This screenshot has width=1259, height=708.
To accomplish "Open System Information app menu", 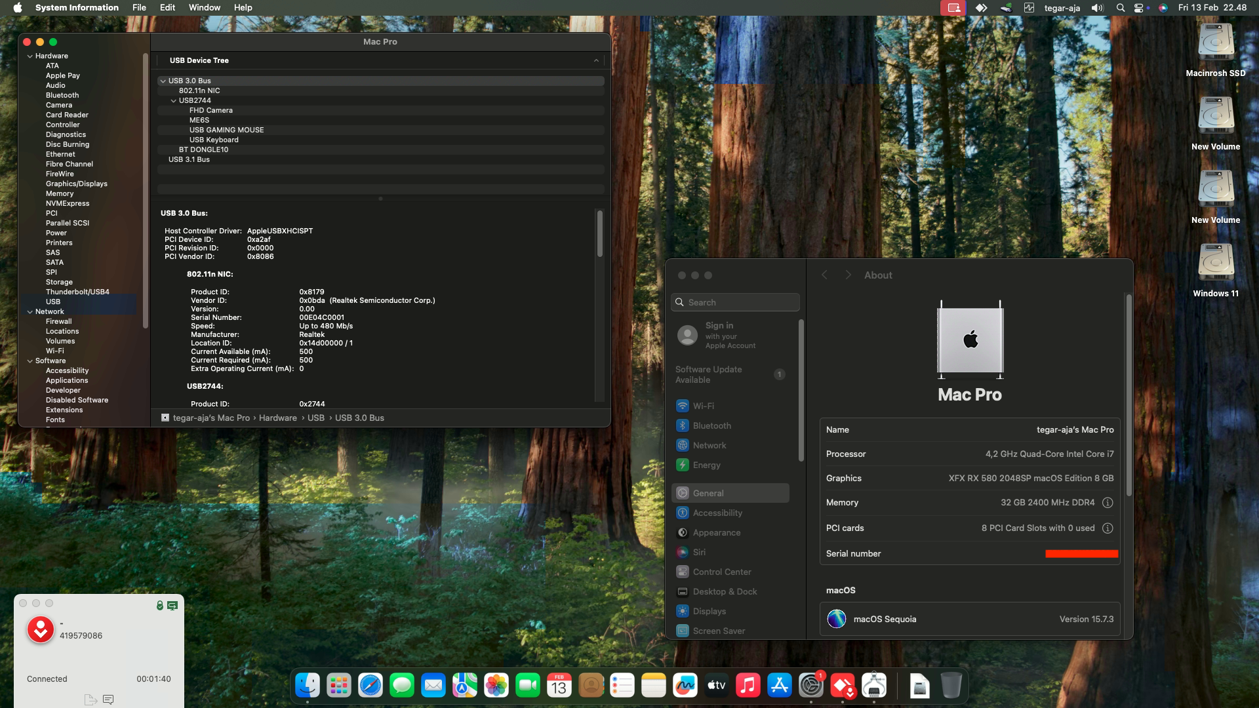I will [77, 8].
